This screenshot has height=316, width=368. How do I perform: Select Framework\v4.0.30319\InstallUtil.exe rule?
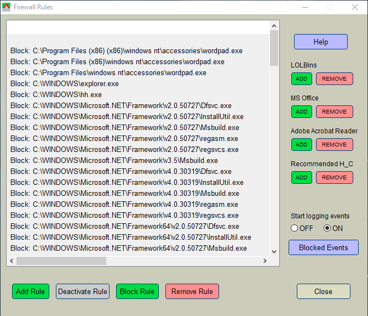(x=127, y=183)
